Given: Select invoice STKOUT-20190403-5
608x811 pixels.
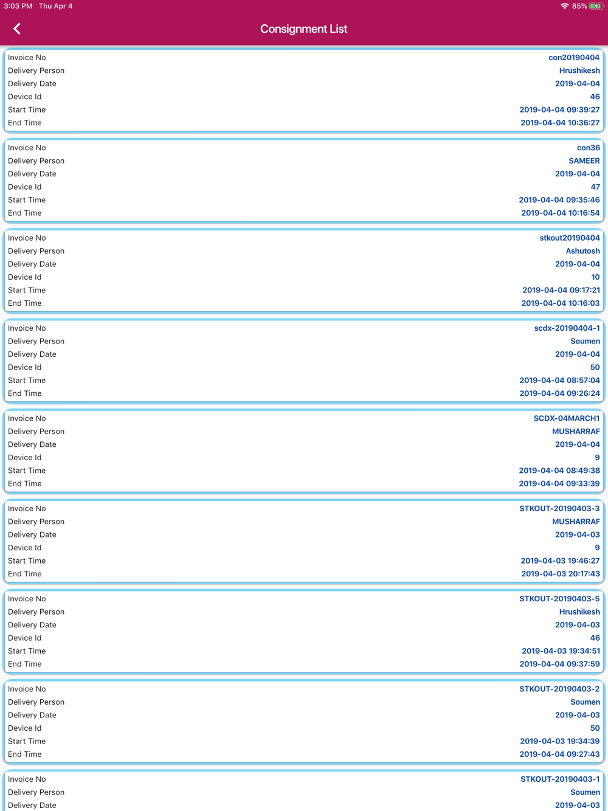Looking at the screenshot, I should coord(559,599).
